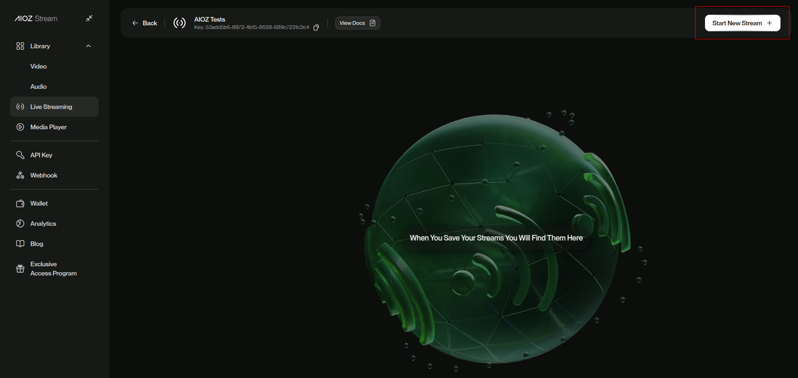Go Back using the arrow button
The width and height of the screenshot is (798, 378).
click(145, 23)
